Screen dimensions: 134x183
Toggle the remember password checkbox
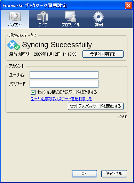click(x=33, y=92)
